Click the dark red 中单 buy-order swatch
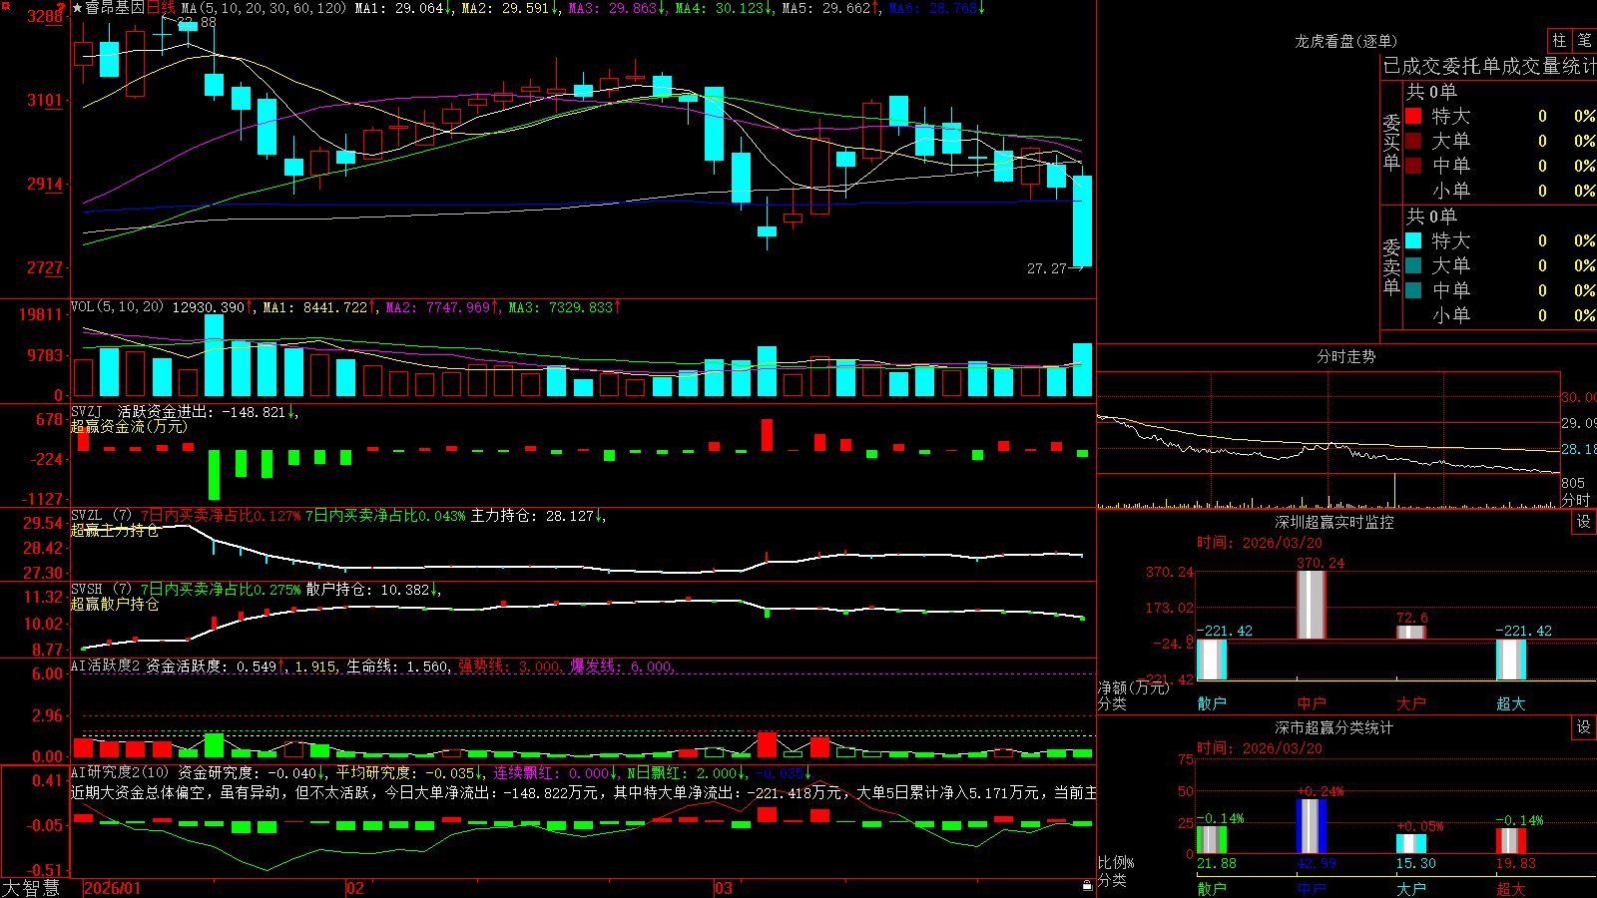Viewport: 1597px width, 898px height. tap(1413, 166)
